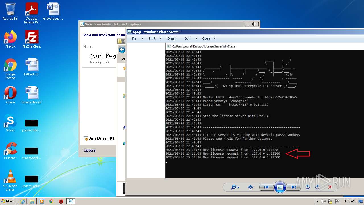This screenshot has width=364, height=205.
Task: Go to the previous photo
Action: (266, 187)
